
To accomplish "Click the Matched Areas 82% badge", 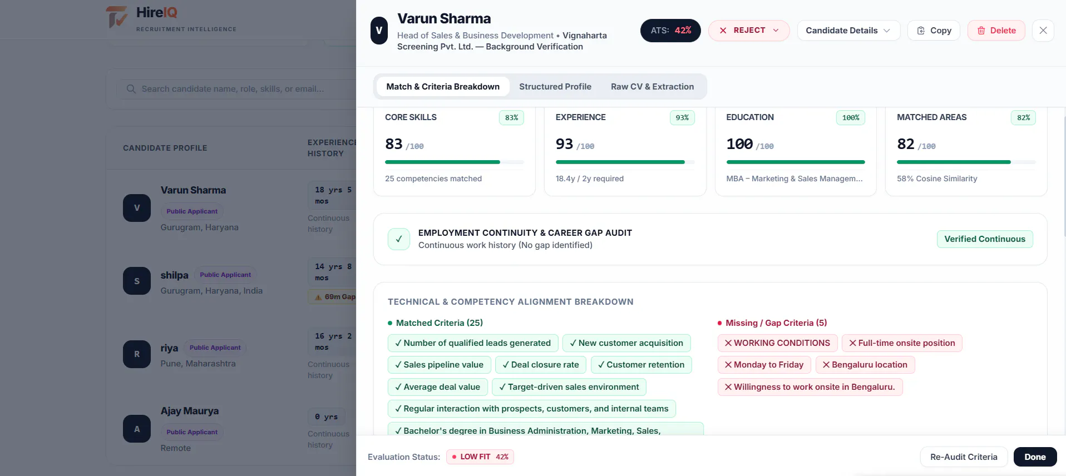I will click(1023, 118).
